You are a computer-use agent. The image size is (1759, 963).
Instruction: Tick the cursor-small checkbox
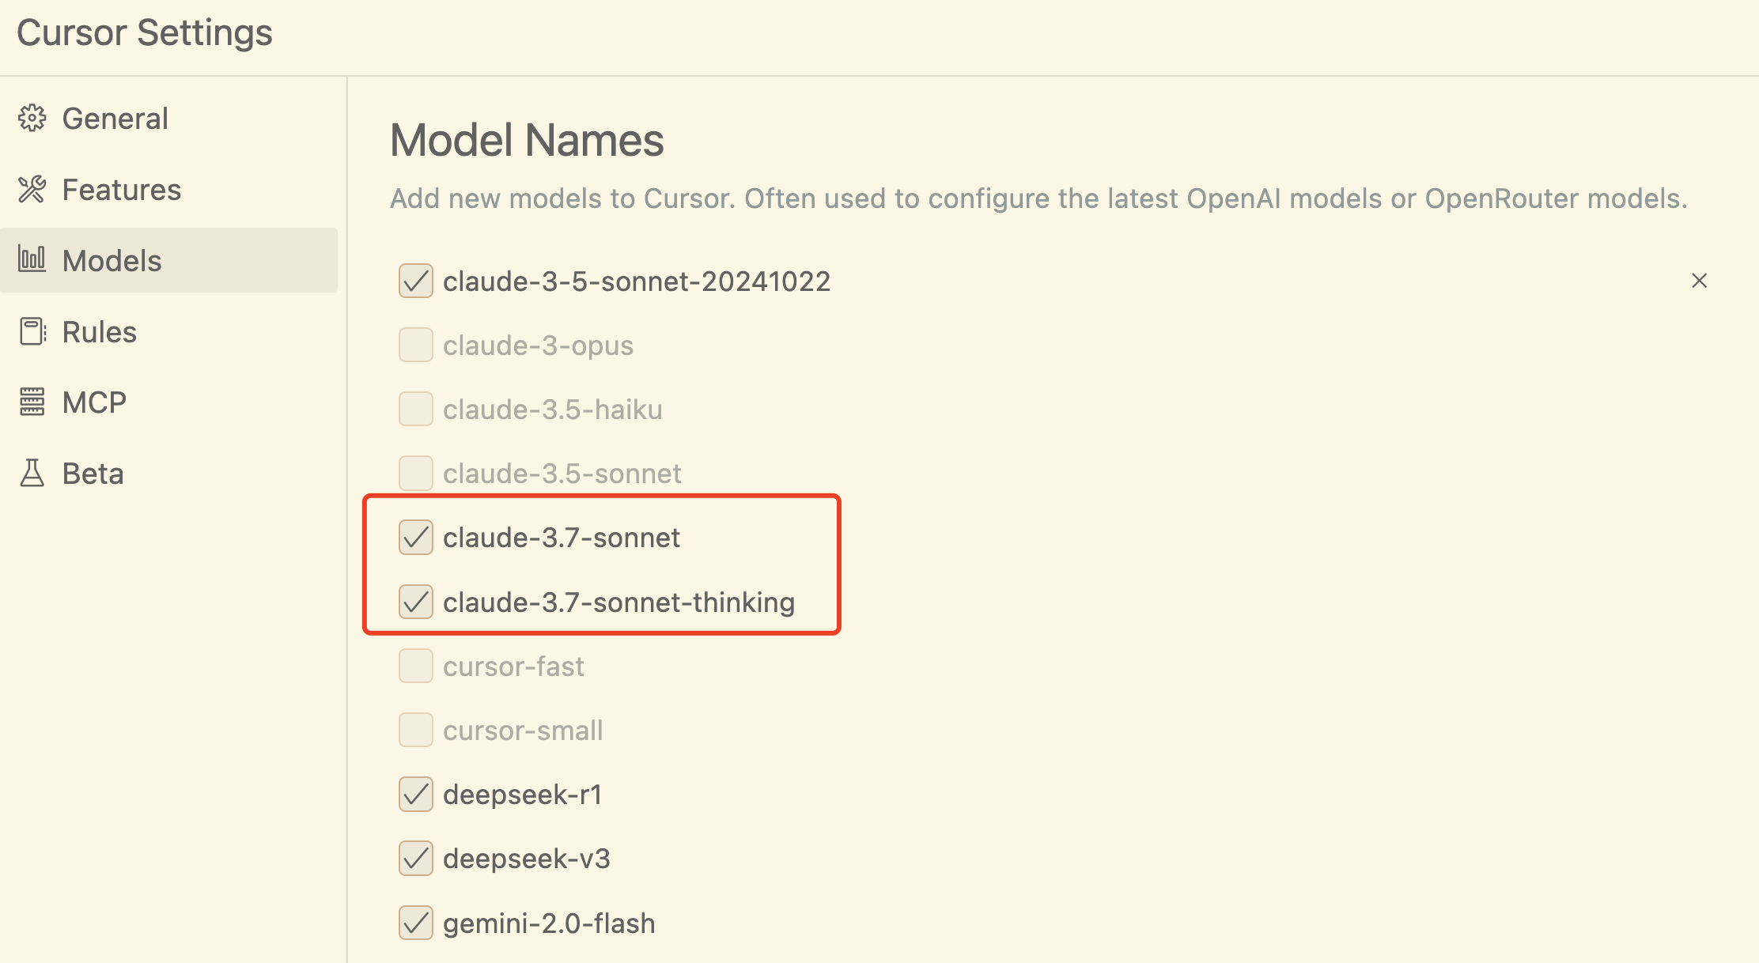[416, 730]
